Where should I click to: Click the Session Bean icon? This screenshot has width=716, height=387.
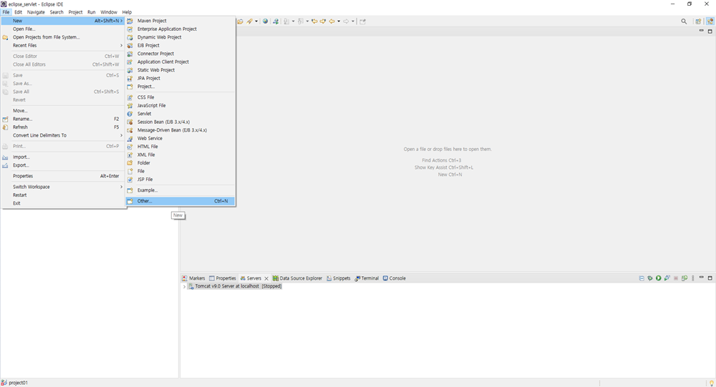point(130,122)
